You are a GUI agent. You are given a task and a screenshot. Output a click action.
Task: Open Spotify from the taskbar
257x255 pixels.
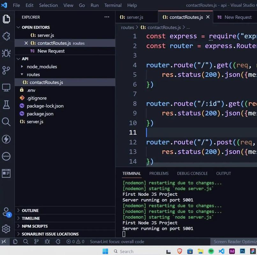[211, 251]
